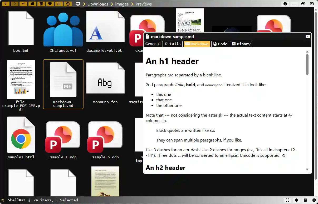Click the play button at bottom right
The image size is (318, 204).
tap(314, 200)
